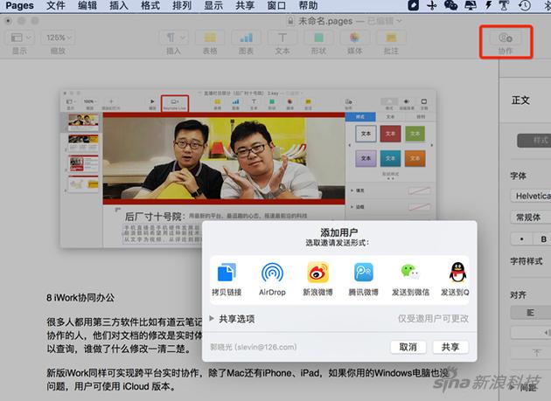The width and height of the screenshot is (551, 401).
Task: Click the embedded Keynote screenshot image
Action: click(248, 169)
